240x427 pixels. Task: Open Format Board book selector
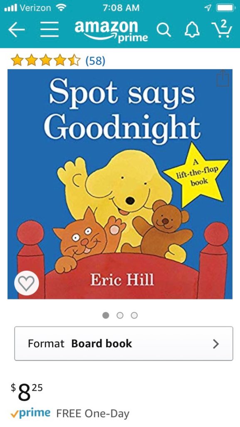pyautogui.click(x=124, y=344)
